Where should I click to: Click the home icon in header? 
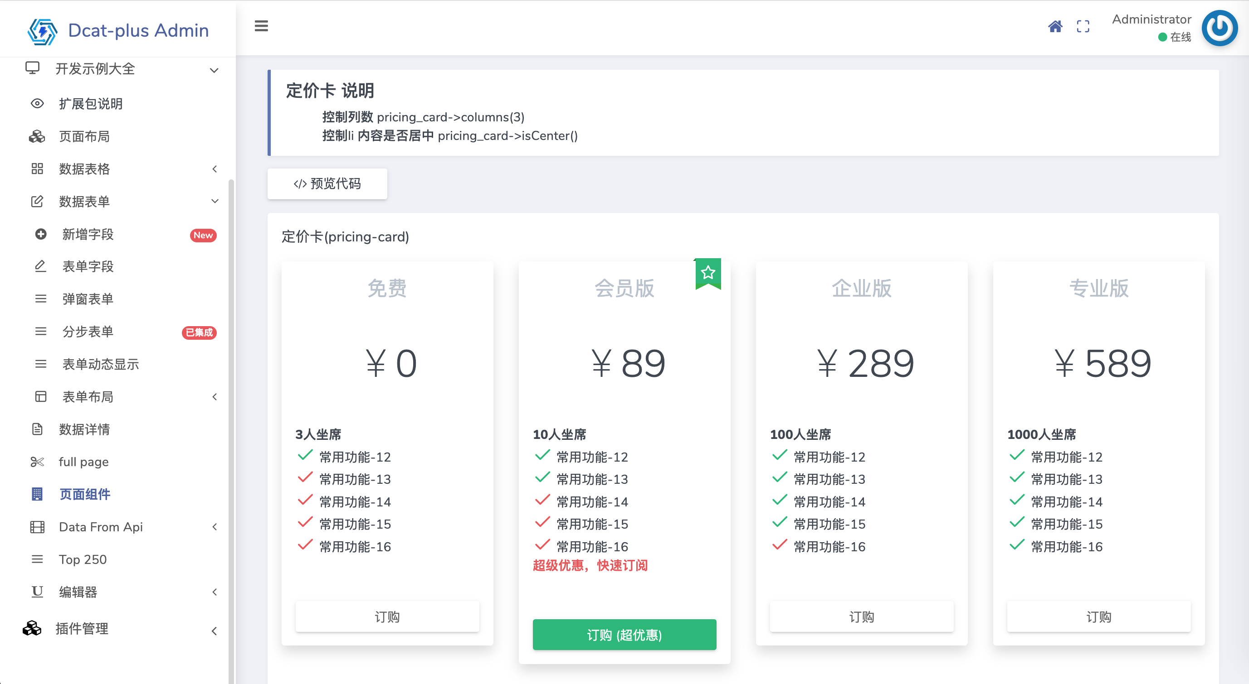pyautogui.click(x=1054, y=26)
